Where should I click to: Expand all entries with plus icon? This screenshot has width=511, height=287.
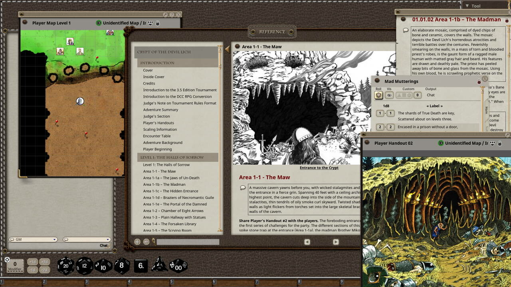pos(137,242)
